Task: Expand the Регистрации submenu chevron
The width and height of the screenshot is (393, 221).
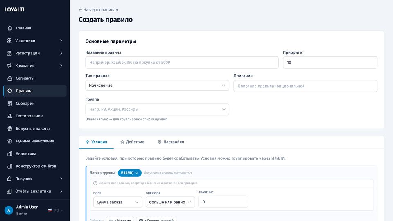Action: [61, 53]
